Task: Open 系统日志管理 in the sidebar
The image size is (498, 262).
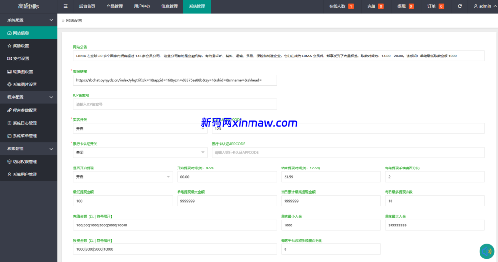Action: click(x=29, y=123)
